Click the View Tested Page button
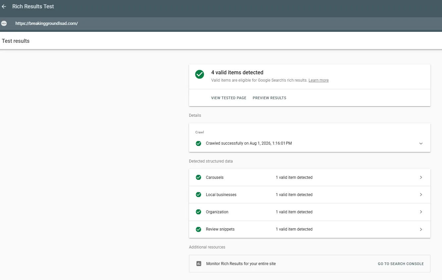Viewport: 442px width, 280px height. pyautogui.click(x=229, y=98)
